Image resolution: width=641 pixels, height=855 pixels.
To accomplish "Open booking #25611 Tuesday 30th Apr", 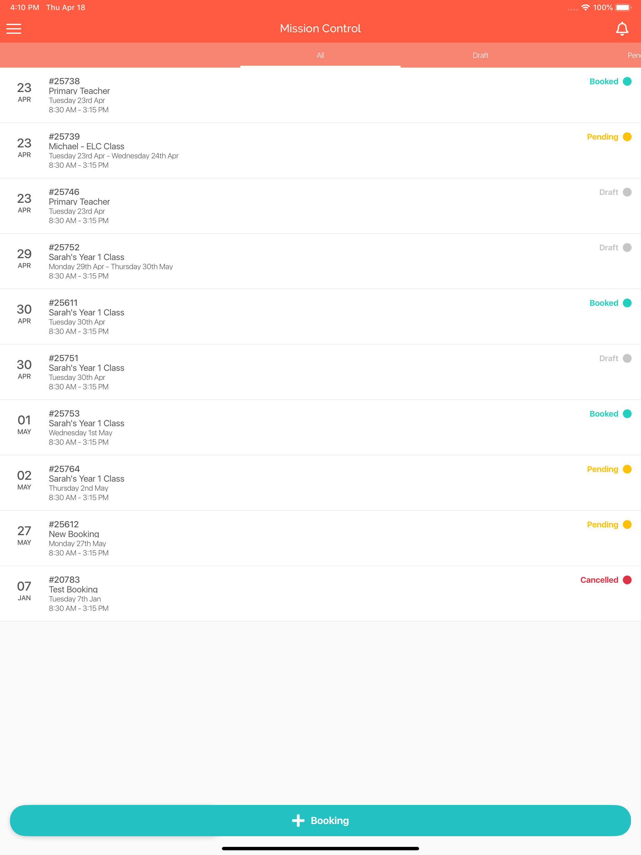I will point(320,317).
